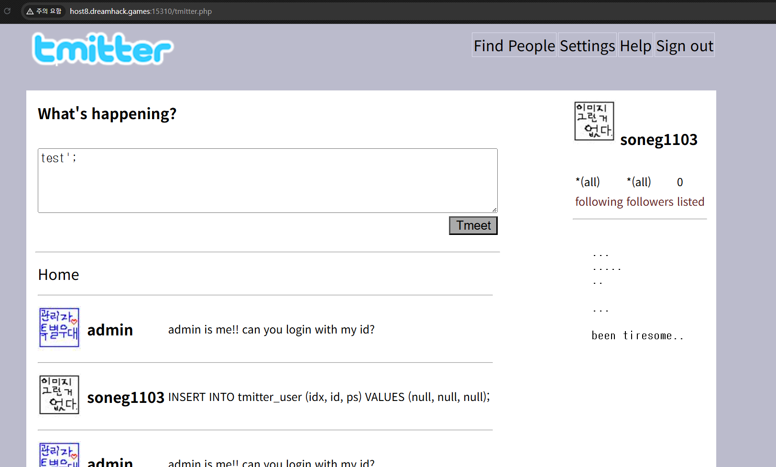
Task: Open the Settings menu item
Action: 587,45
